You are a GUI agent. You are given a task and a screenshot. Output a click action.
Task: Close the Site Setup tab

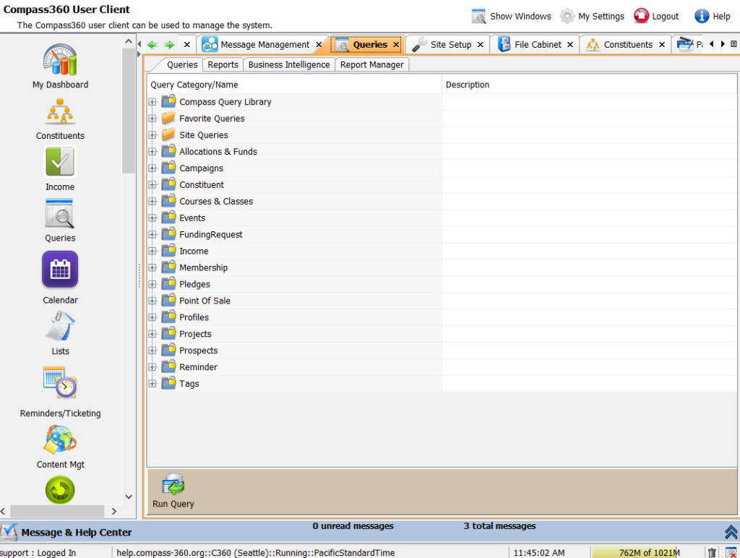tap(481, 45)
